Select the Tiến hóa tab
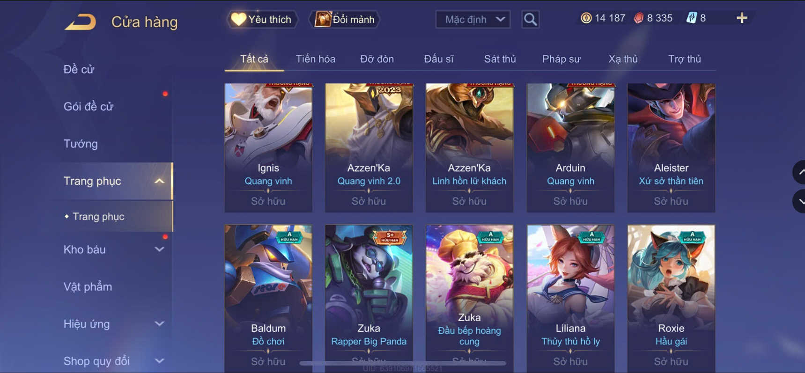This screenshot has height=373, width=805. click(x=315, y=59)
